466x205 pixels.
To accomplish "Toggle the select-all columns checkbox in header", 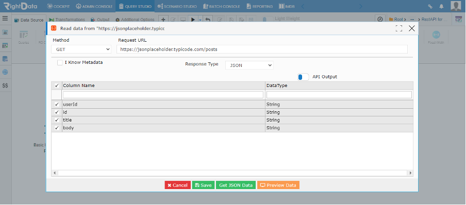I will pos(57,86).
